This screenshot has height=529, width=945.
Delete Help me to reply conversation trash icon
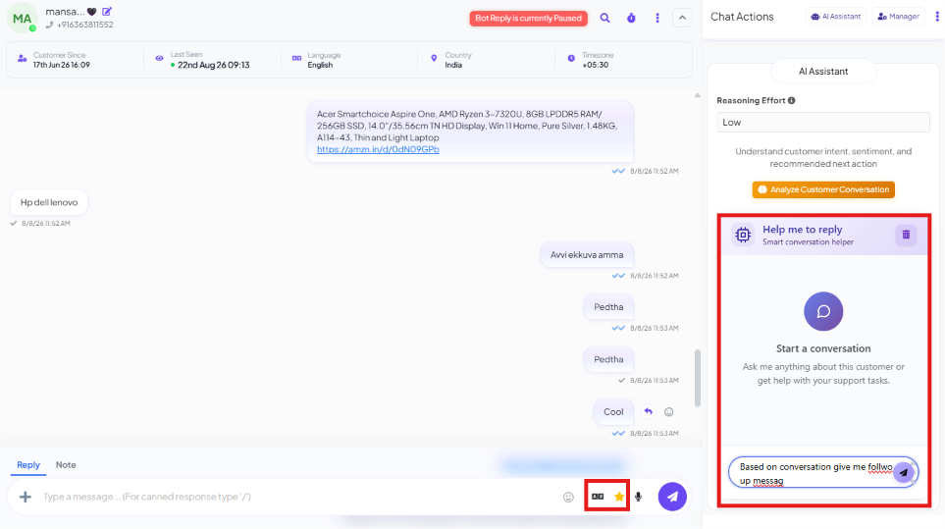906,235
